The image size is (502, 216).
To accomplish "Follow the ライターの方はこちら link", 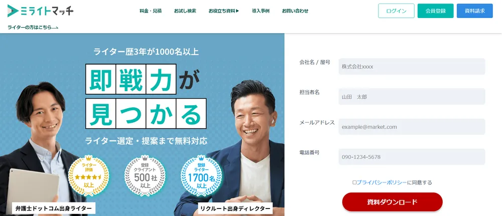I will pos(33,28).
